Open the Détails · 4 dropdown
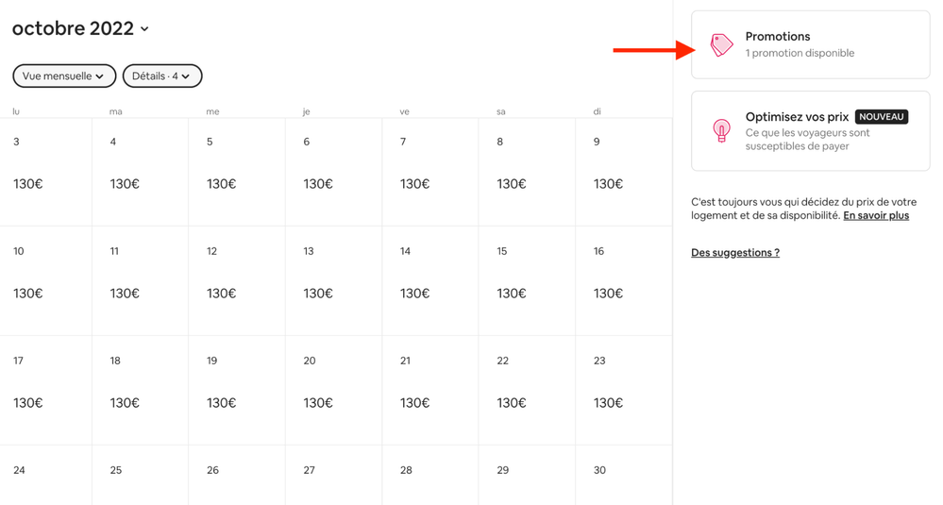Screen dimensions: 943x505 pos(162,76)
